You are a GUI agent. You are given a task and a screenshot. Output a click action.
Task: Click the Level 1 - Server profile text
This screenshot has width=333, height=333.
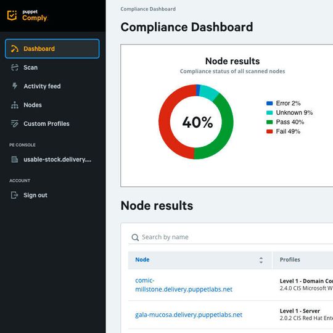tap(300, 311)
